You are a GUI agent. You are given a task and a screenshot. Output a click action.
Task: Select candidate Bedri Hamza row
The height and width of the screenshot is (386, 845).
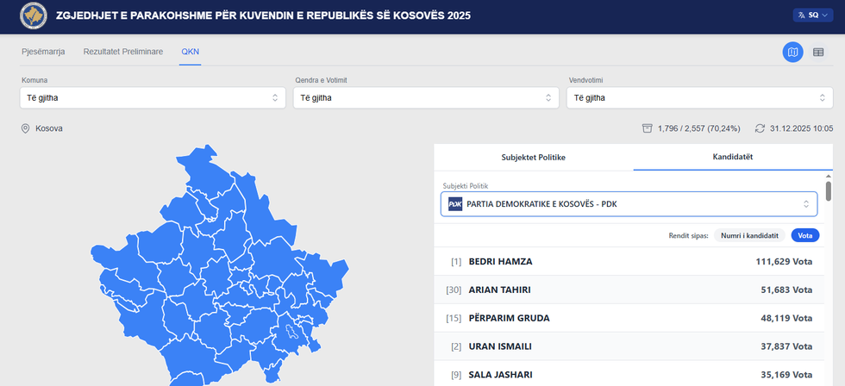coord(629,262)
